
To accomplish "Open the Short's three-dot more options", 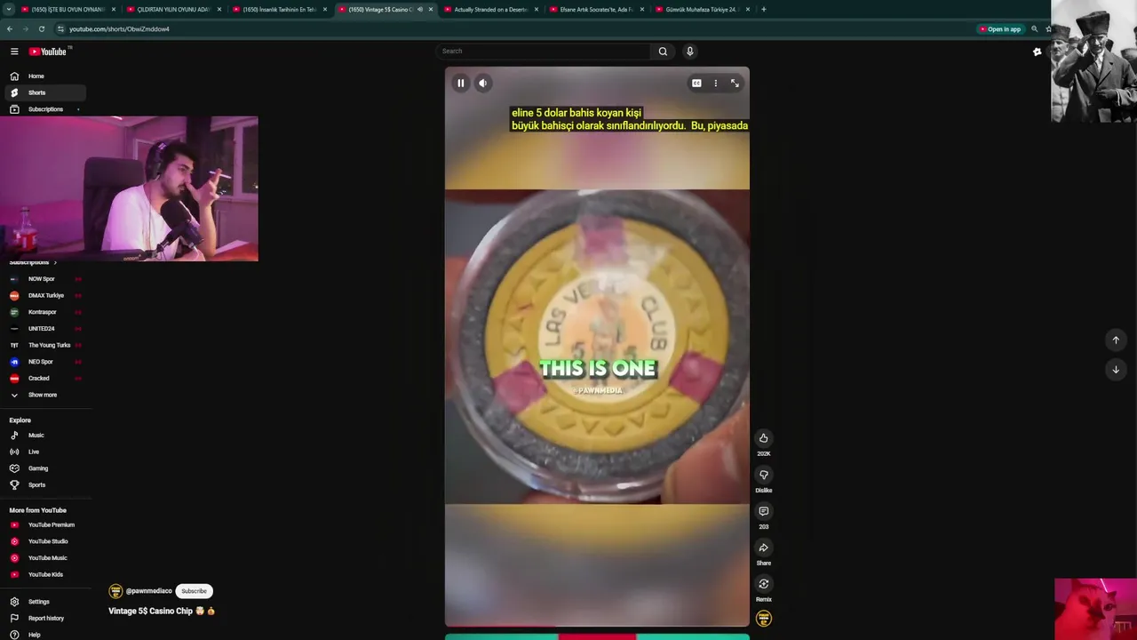I will coord(716,84).
